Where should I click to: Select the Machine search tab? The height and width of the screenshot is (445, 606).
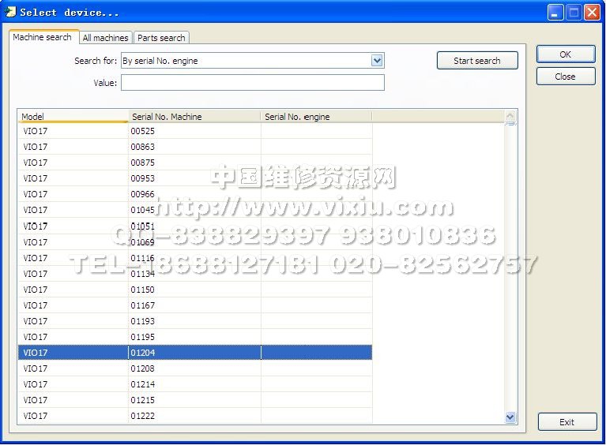(x=43, y=37)
